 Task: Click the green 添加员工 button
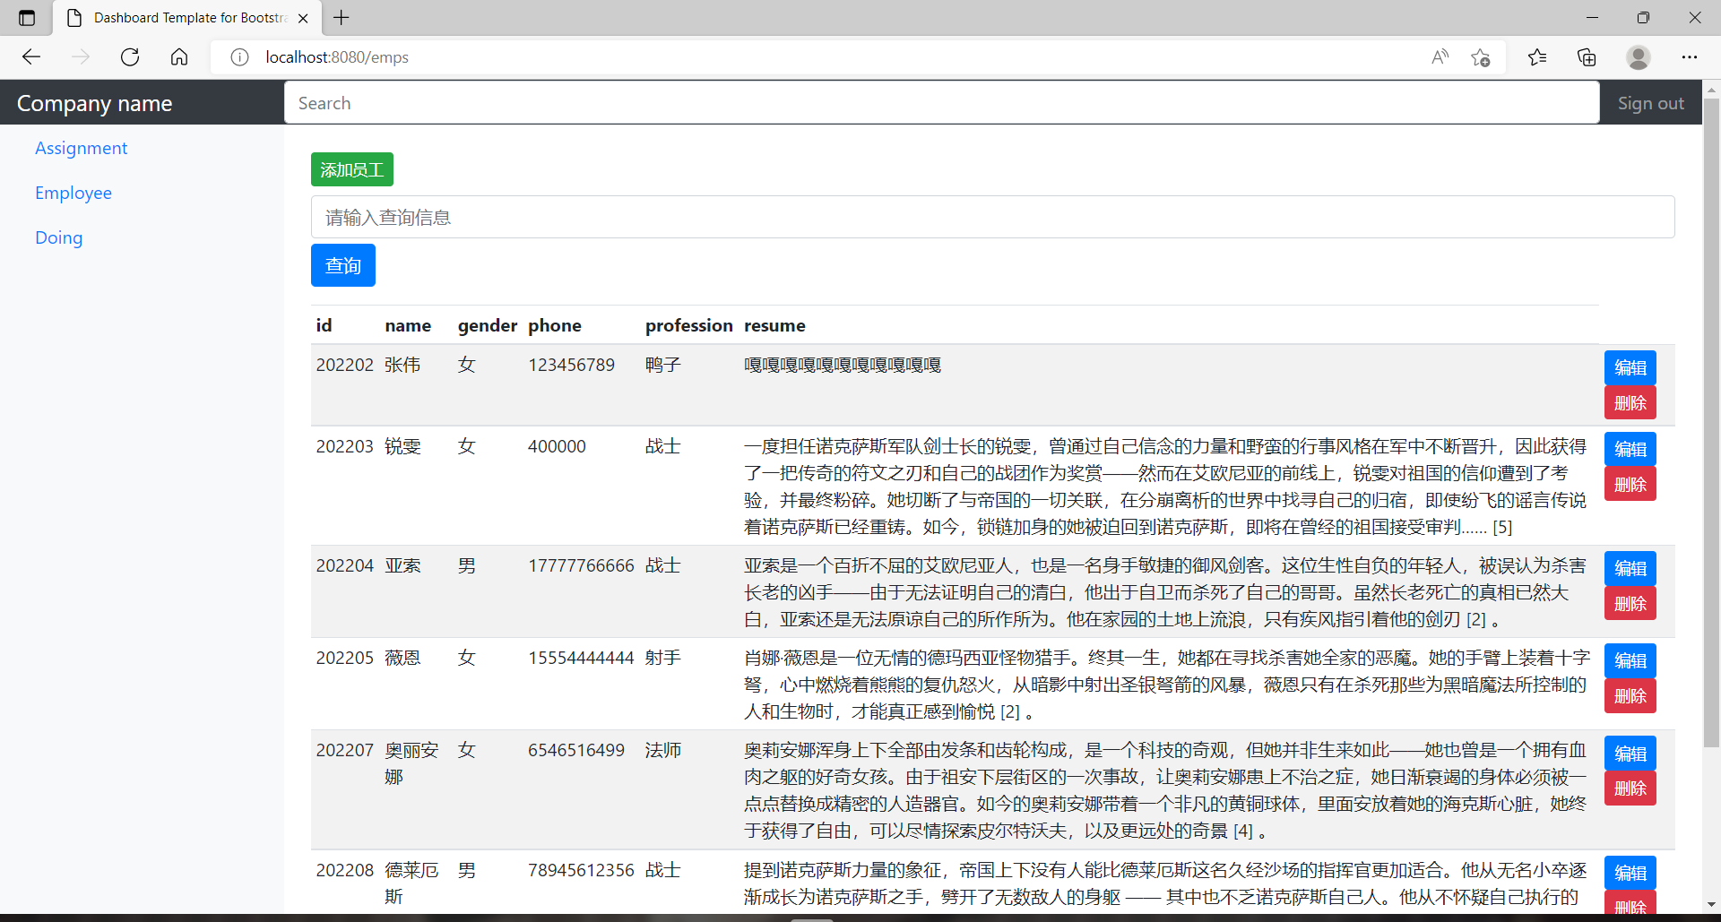(352, 169)
